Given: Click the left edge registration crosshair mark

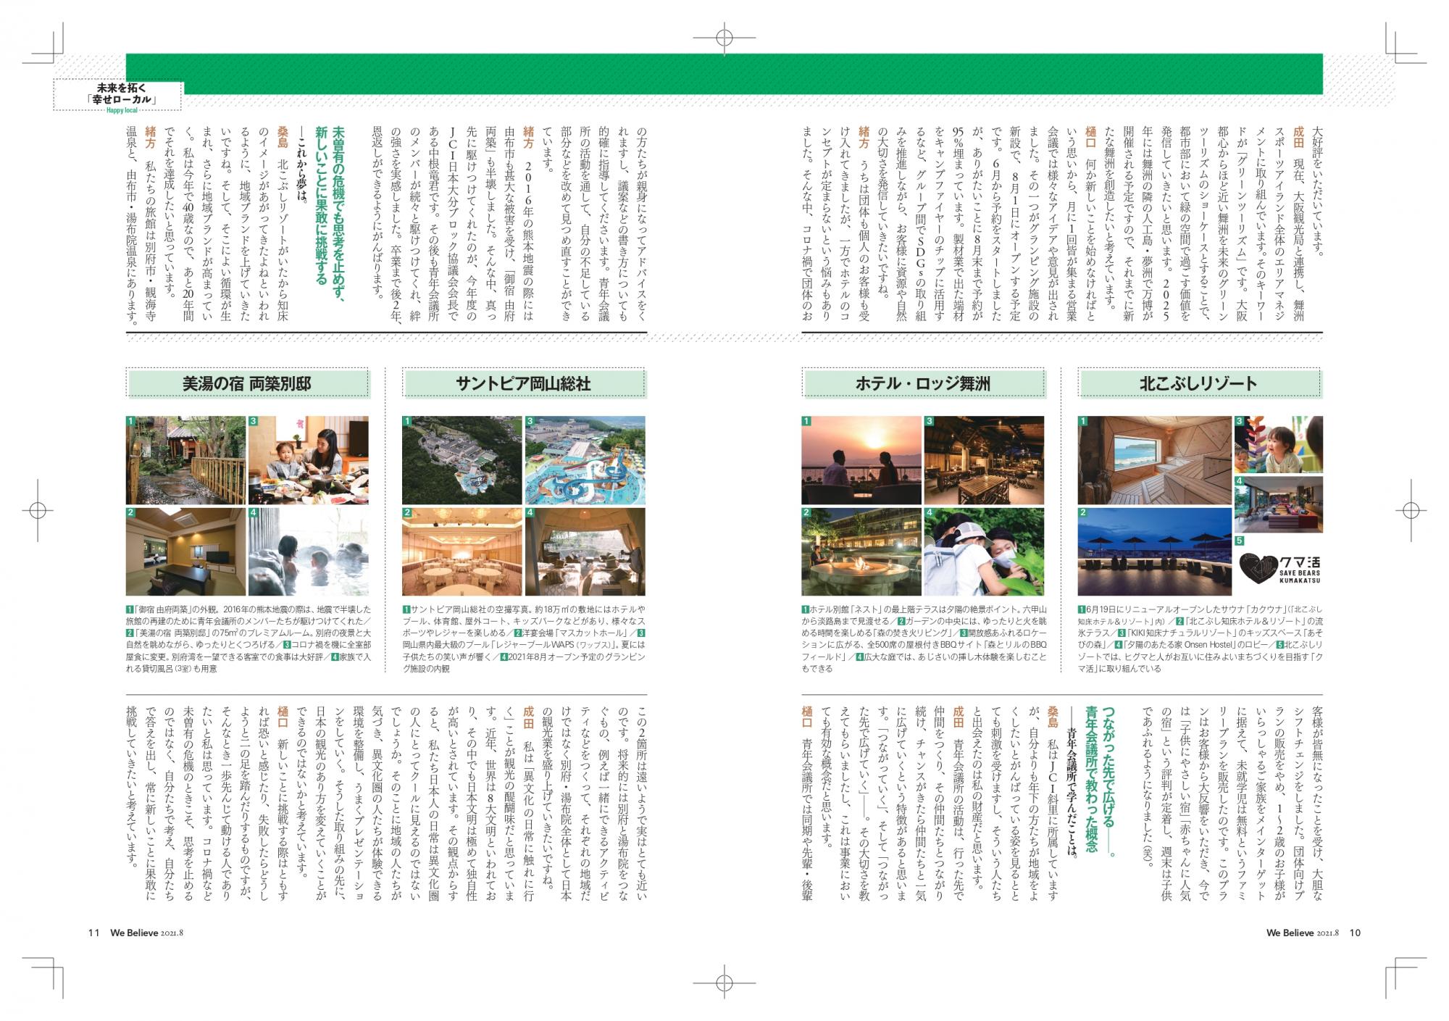Looking at the screenshot, I should pyautogui.click(x=38, y=510).
